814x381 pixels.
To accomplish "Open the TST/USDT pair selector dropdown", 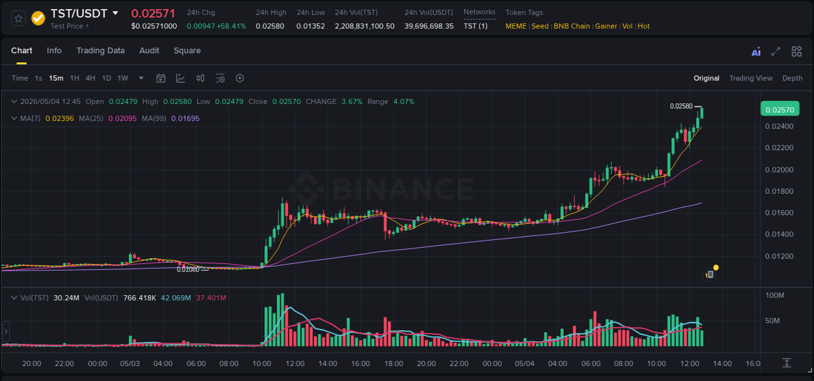I will pos(115,13).
